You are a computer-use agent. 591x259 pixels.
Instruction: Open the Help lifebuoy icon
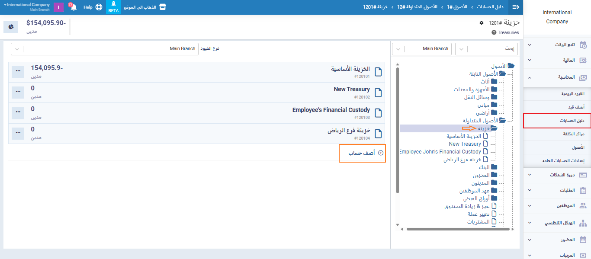(99, 7)
